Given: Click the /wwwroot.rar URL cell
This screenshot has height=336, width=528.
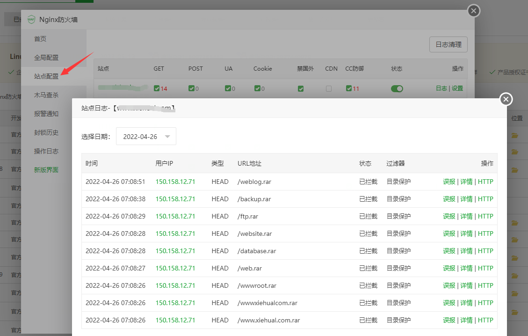Looking at the screenshot, I should pyautogui.click(x=257, y=285).
